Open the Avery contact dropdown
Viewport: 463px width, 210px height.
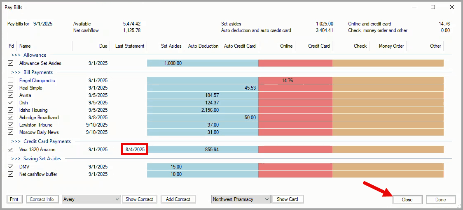click(x=91, y=199)
